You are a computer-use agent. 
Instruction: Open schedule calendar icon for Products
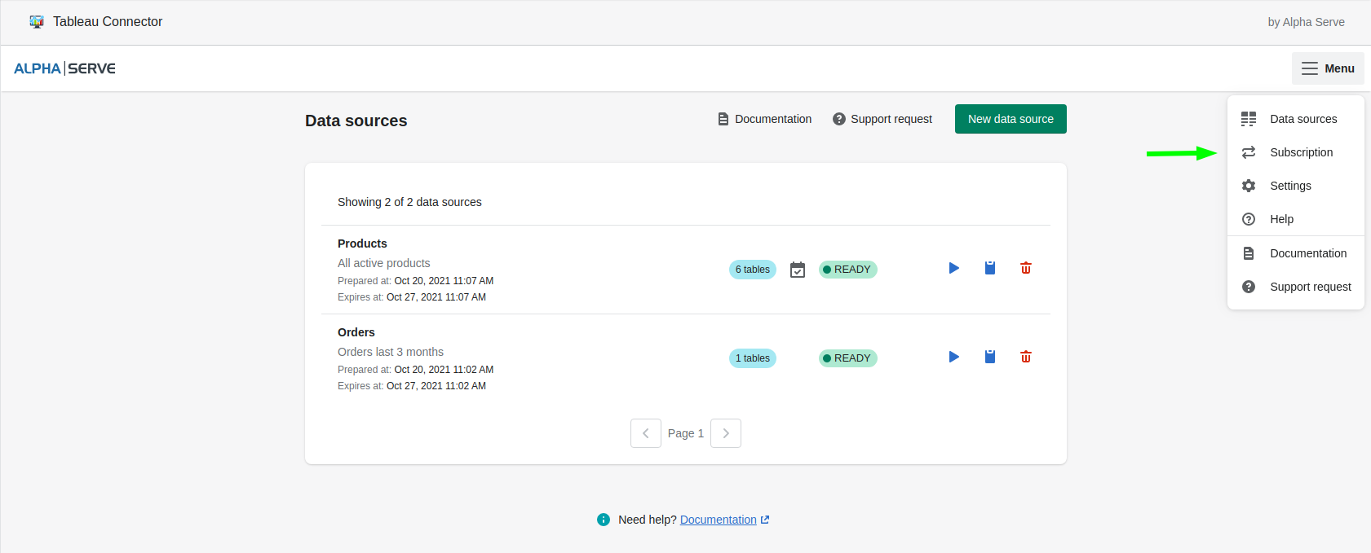[x=797, y=270]
